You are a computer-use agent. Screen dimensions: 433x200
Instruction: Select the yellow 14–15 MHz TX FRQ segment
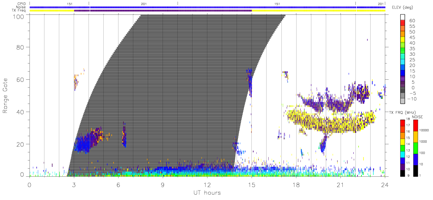[x=403, y=141]
